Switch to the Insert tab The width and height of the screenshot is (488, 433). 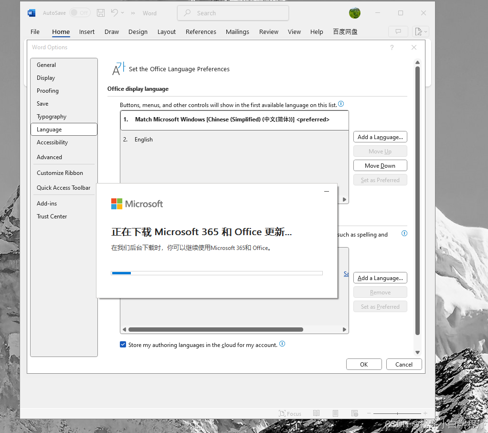[x=86, y=32]
